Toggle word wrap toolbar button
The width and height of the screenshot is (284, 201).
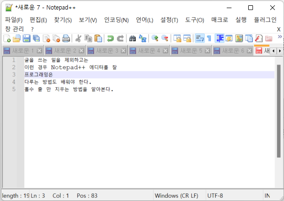pyautogui.click(x=200, y=38)
